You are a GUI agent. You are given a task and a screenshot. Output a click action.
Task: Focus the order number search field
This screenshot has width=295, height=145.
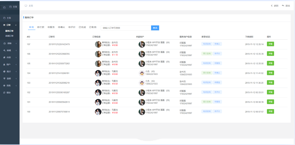point(126,28)
